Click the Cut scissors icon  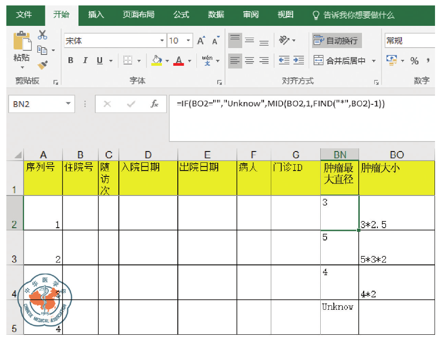pos(43,35)
